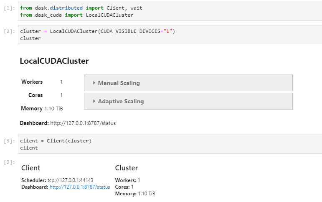This screenshot has height=202, width=322.
Task: Click into the Client(cluster) code cell
Action: (170, 144)
